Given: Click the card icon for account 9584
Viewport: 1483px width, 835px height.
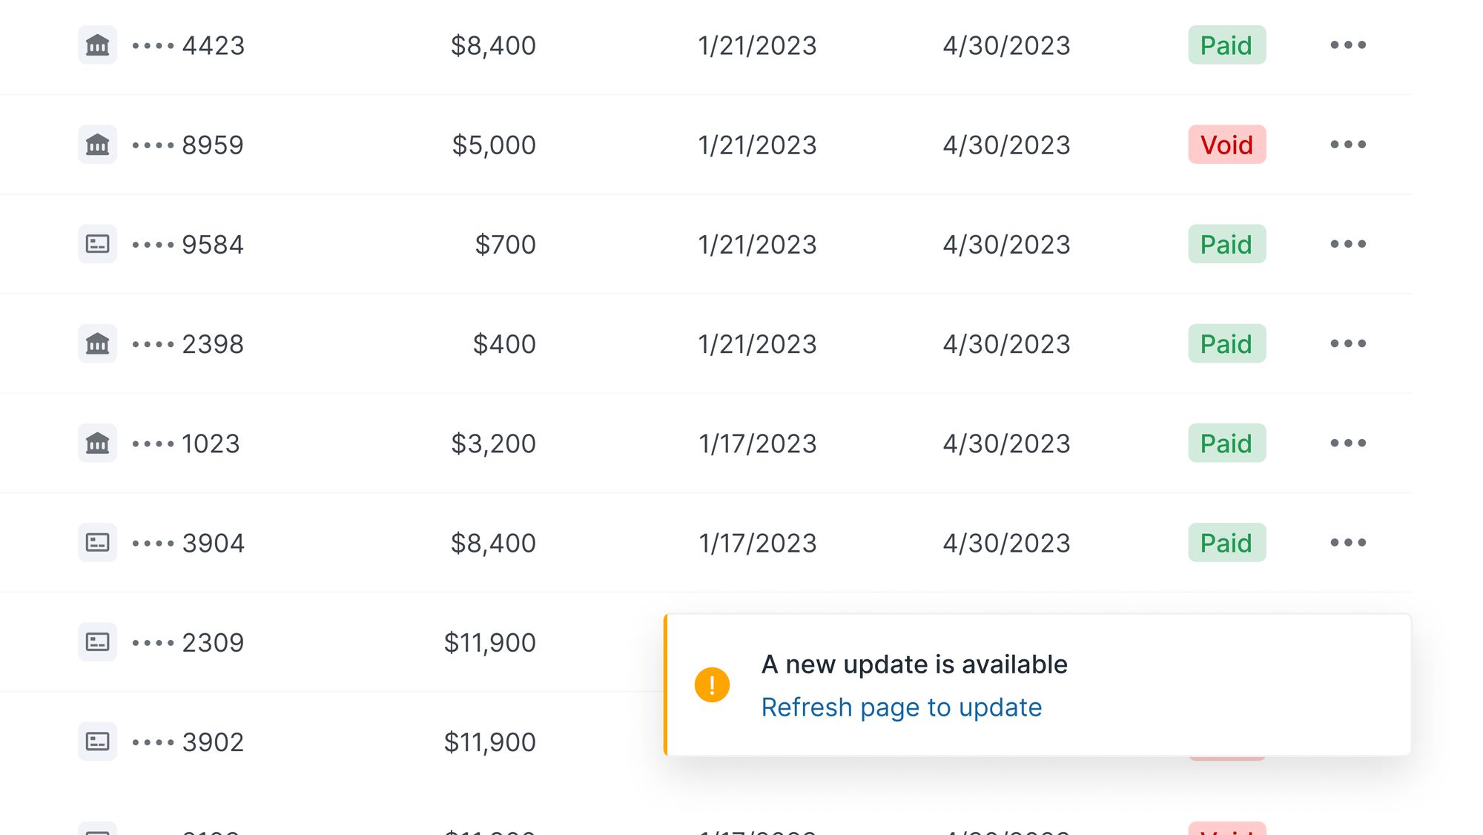Looking at the screenshot, I should tap(97, 244).
